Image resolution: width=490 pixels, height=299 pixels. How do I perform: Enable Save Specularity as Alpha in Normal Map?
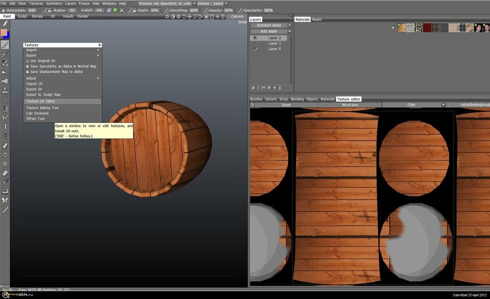[x=27, y=66]
